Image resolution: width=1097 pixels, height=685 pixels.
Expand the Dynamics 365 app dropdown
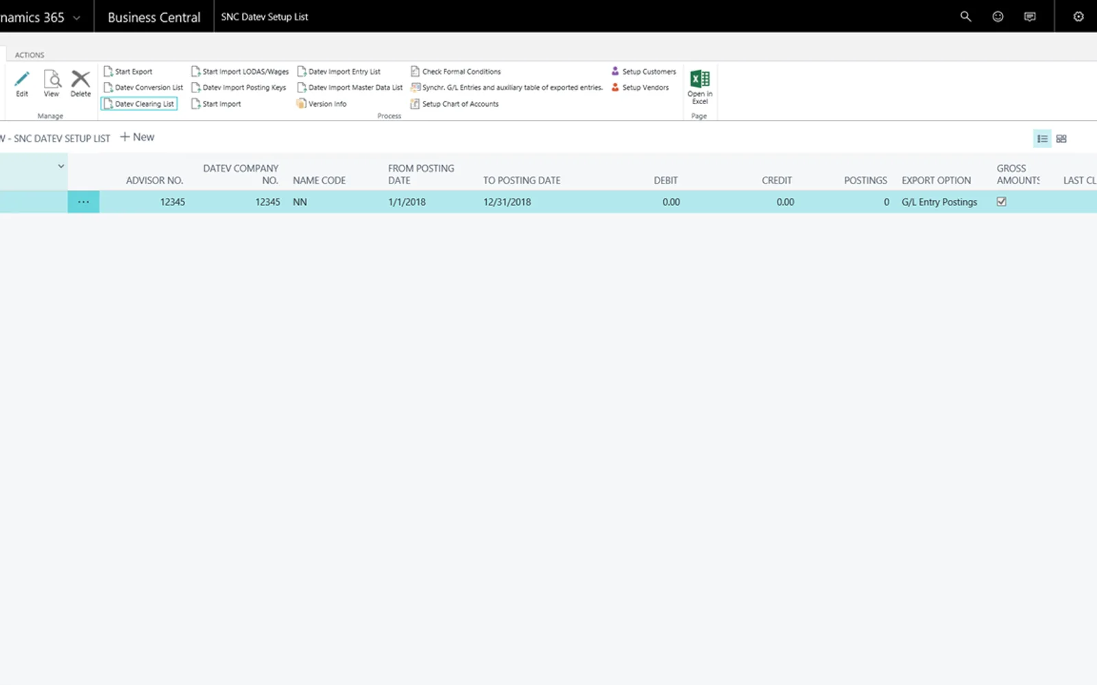point(76,18)
